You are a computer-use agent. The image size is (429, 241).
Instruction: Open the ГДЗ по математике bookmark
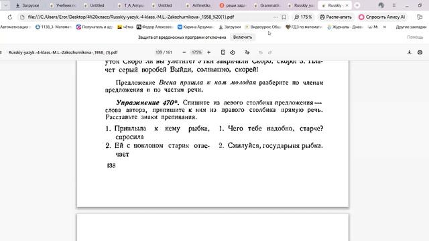point(304,27)
